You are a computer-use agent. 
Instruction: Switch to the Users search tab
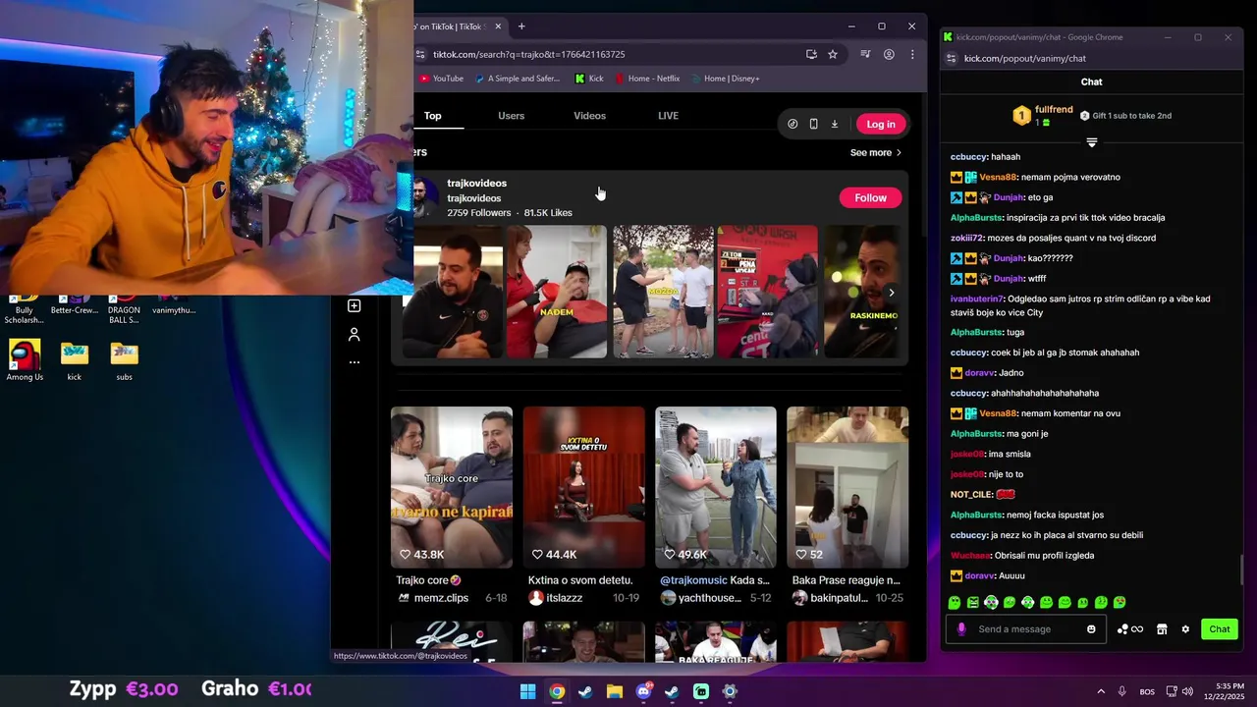point(511,116)
